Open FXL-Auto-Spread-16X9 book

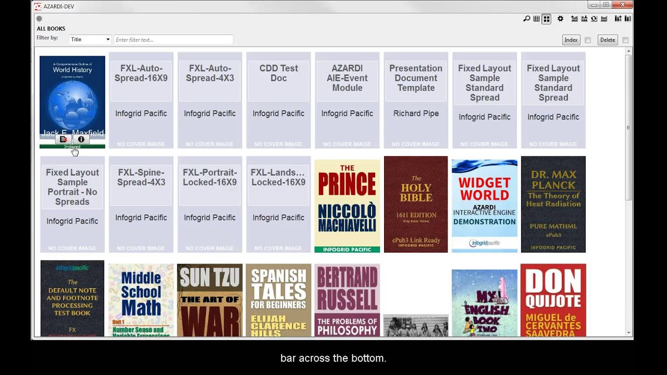tap(141, 100)
